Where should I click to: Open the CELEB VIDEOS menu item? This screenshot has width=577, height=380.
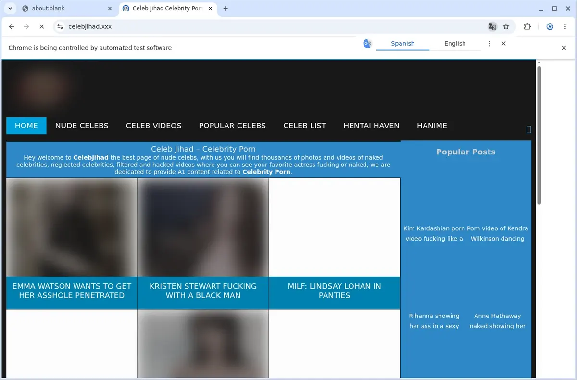pyautogui.click(x=154, y=126)
